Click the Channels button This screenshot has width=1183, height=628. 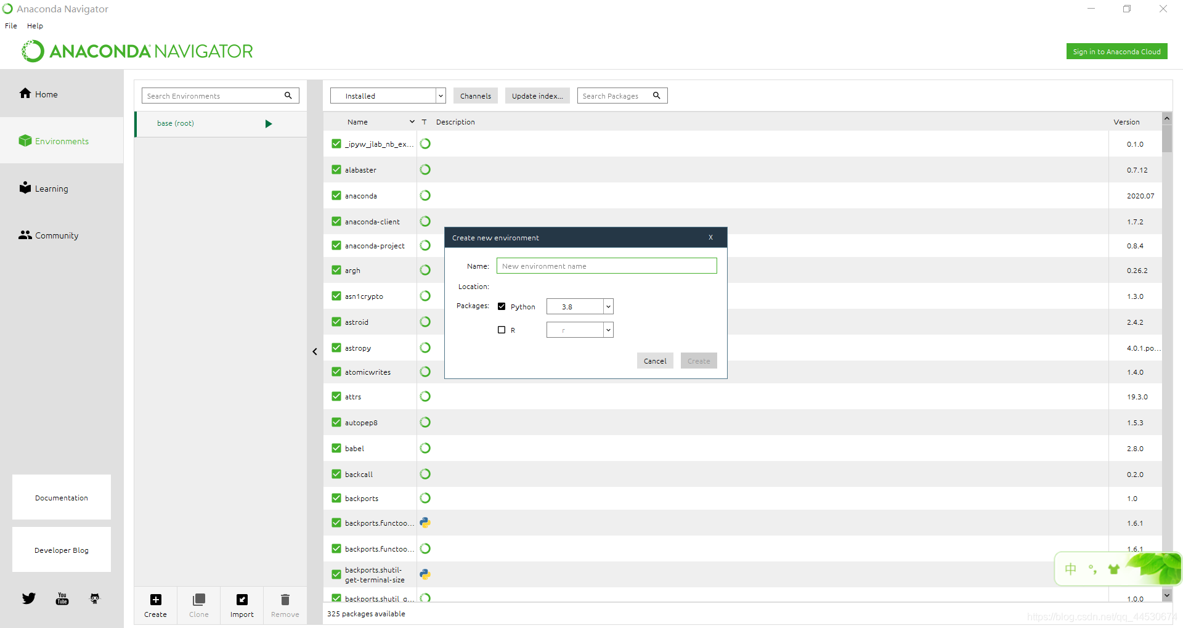coord(476,96)
